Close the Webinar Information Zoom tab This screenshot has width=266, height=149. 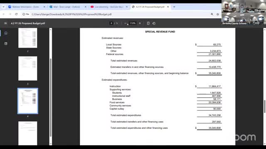point(44,7)
